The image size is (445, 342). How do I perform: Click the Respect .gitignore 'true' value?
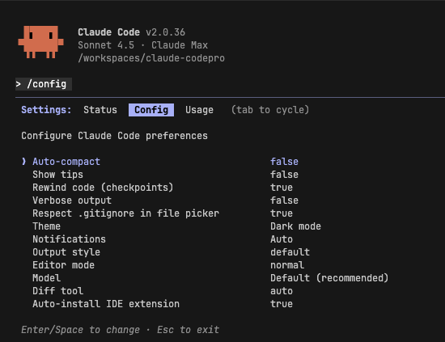[282, 213]
